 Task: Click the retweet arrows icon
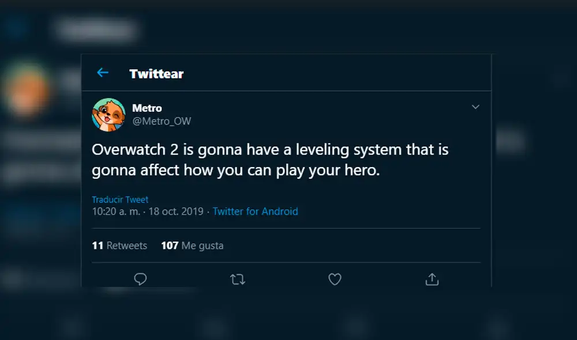[237, 279]
